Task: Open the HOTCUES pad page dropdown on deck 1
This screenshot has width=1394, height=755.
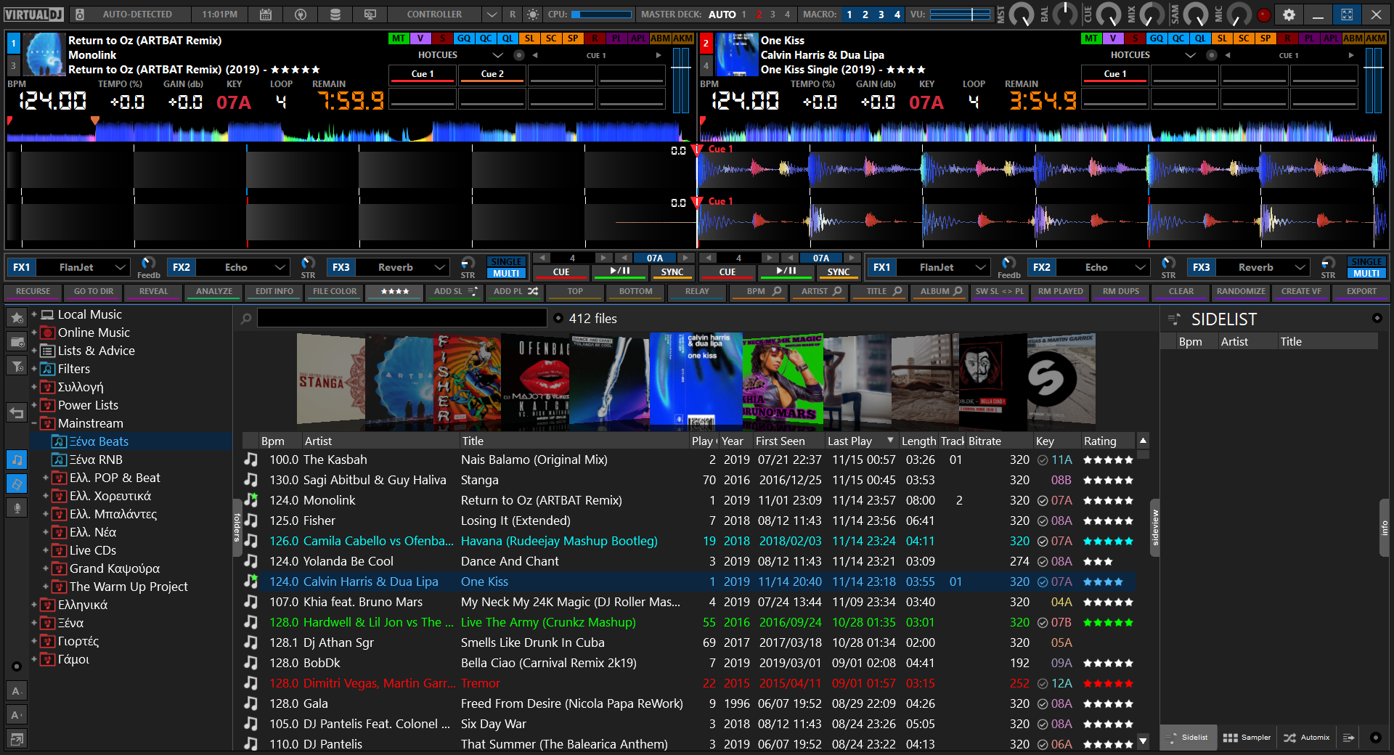Action: tap(497, 55)
